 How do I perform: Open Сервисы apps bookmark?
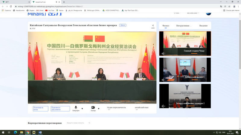(6, 10)
